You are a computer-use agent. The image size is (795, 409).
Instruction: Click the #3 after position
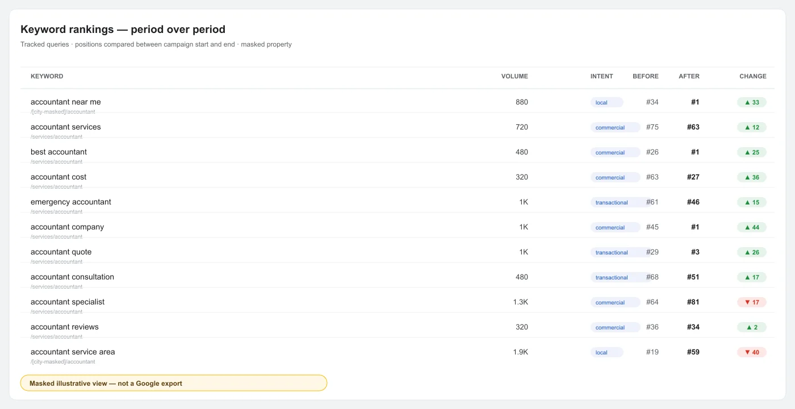(696, 252)
